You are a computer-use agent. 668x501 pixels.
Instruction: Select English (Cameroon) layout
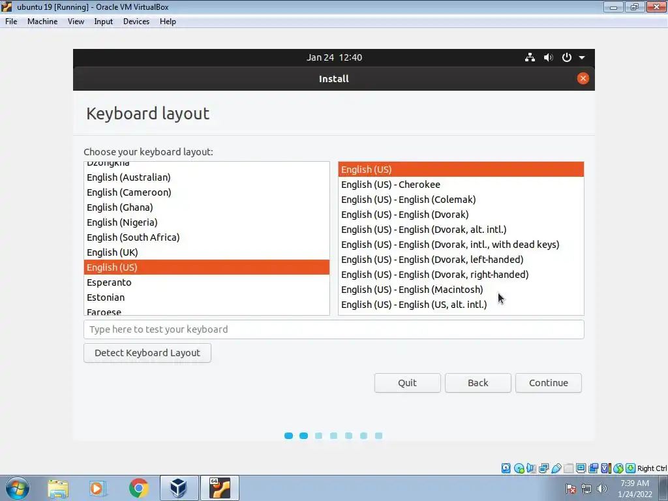click(207, 192)
